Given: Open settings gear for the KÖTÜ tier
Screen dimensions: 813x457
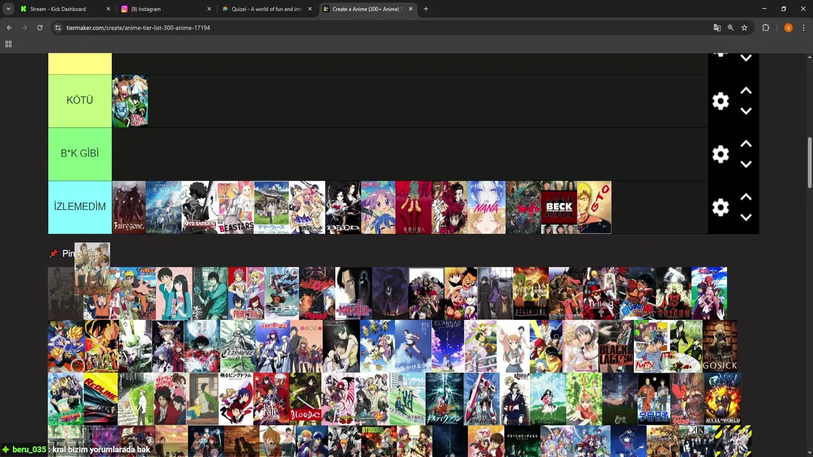Looking at the screenshot, I should coord(720,101).
